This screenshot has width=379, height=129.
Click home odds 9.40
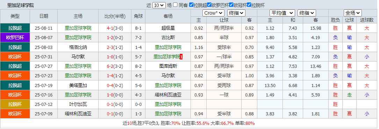point(270,47)
